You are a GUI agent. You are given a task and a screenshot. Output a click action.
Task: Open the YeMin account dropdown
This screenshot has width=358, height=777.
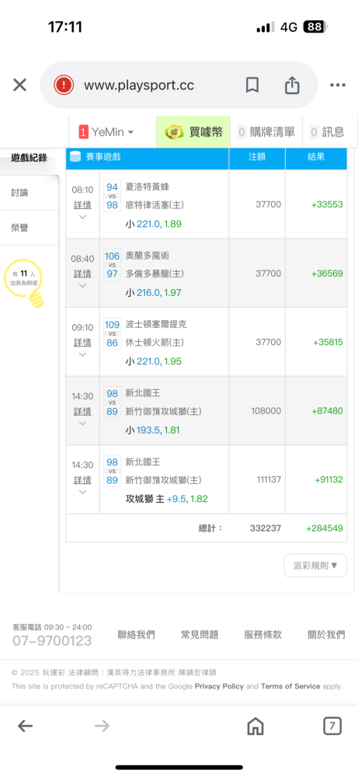pyautogui.click(x=106, y=132)
